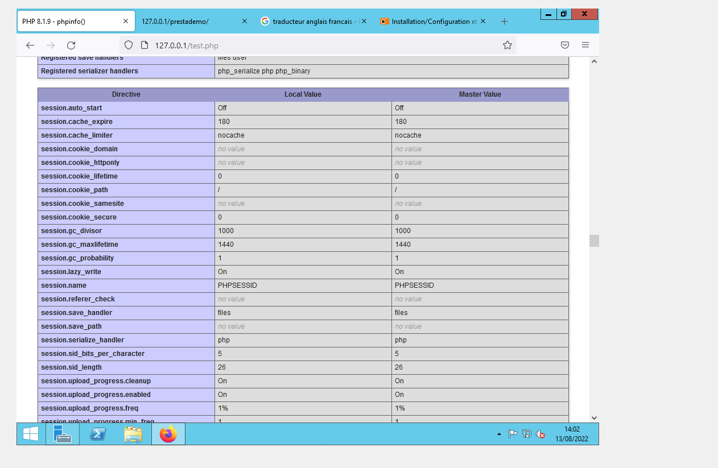Screen dimensions: 718x468
Task: Click the files master value of session.save_handler
Action: tap(480, 313)
